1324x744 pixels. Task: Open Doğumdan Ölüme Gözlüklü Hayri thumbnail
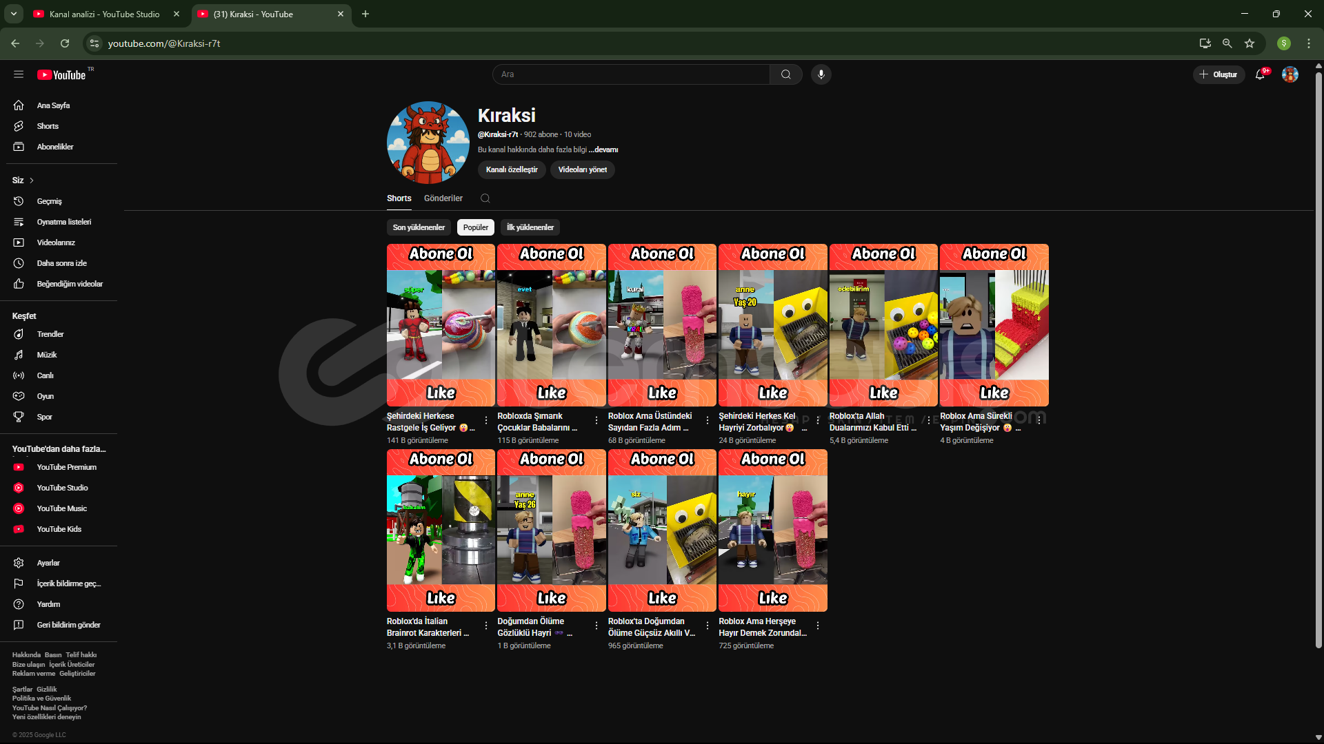coord(552,530)
